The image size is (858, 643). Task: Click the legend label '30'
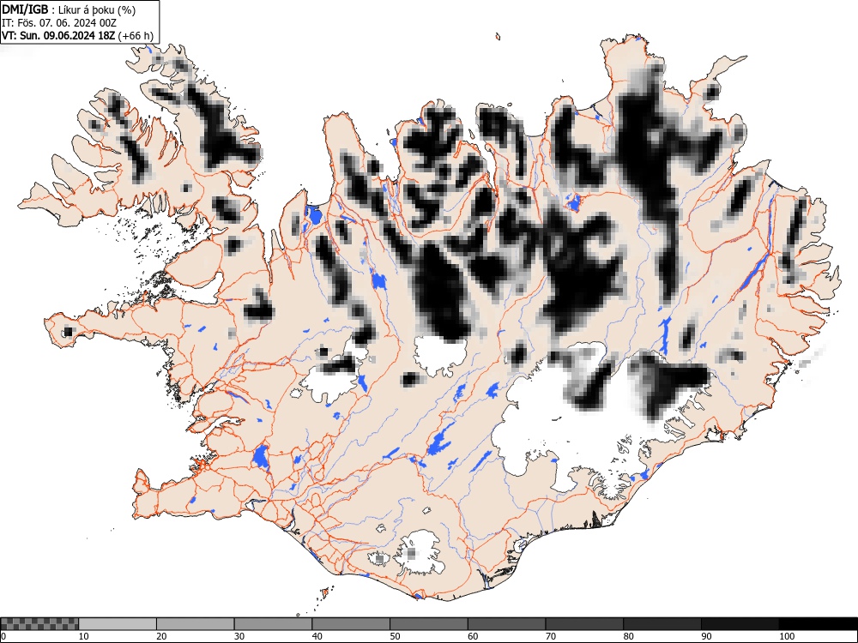pos(239,636)
